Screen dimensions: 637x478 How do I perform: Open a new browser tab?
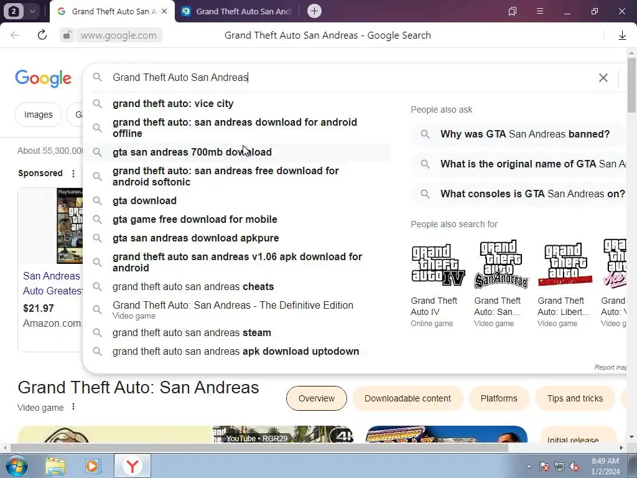tap(314, 11)
